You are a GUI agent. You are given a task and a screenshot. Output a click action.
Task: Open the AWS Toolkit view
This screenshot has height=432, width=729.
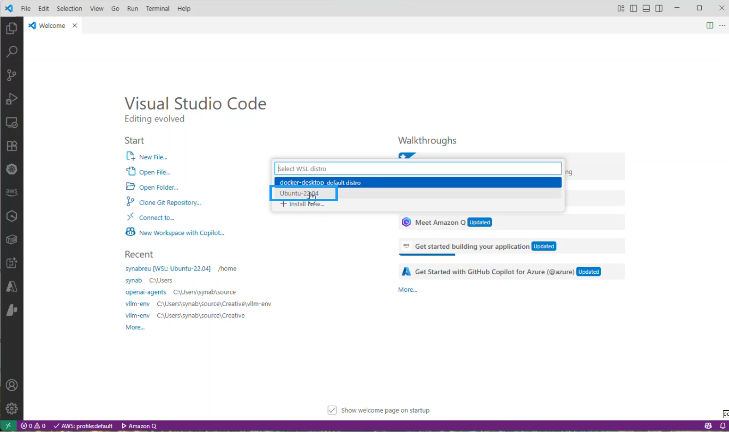[12, 192]
